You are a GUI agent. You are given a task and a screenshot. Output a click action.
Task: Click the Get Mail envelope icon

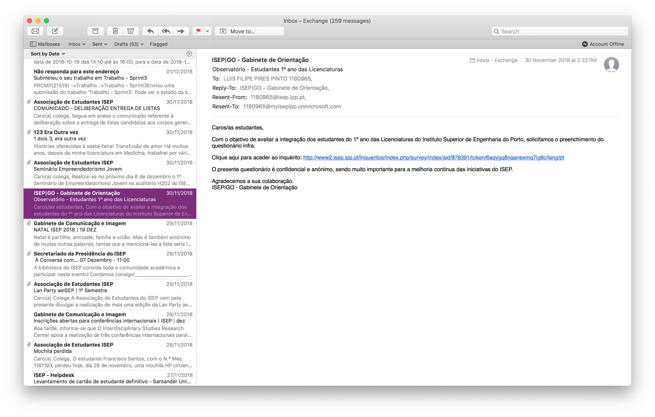click(35, 31)
